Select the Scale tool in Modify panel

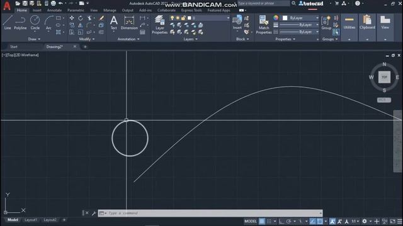[x=81, y=32]
